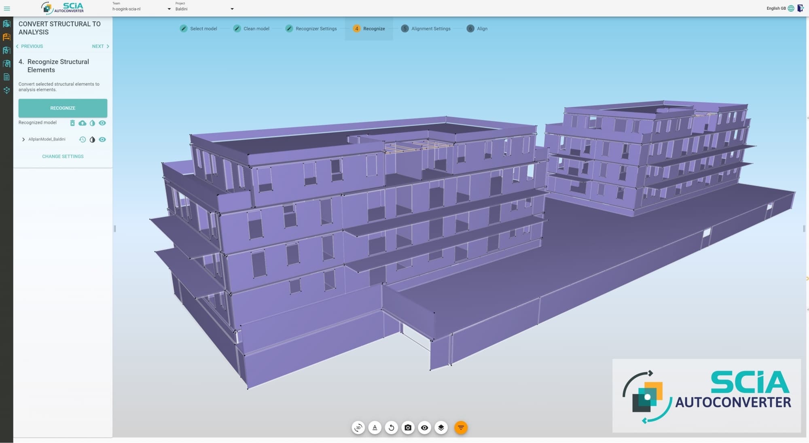Expand the AllplanModel_Baldini tree node

coord(23,140)
